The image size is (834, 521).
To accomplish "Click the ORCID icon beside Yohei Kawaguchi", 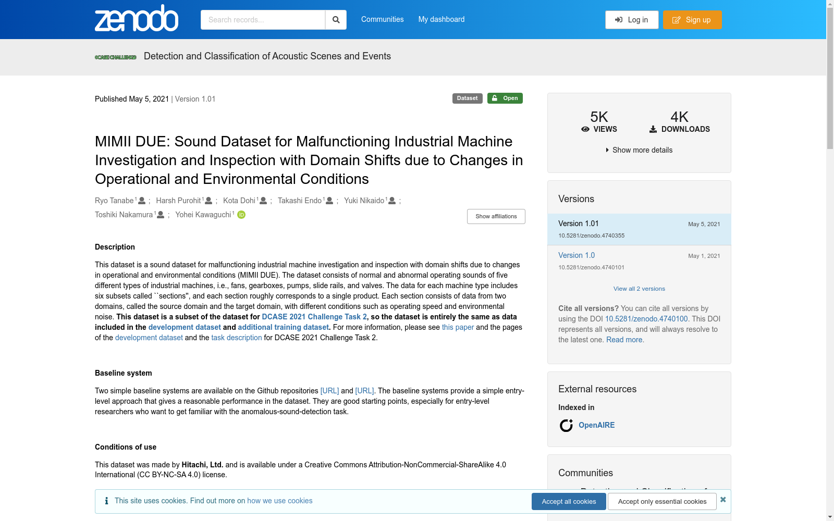I will 241,215.
